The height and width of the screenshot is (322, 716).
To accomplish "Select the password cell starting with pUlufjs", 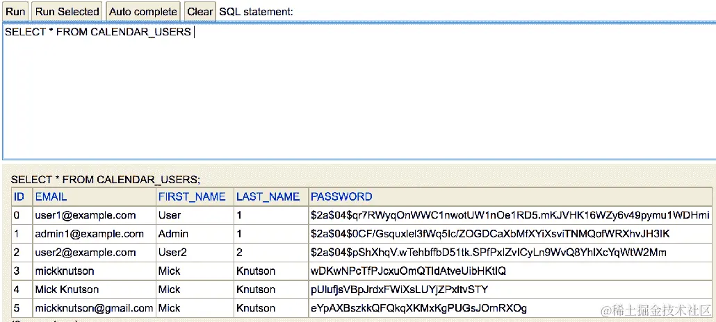I will tap(399, 289).
